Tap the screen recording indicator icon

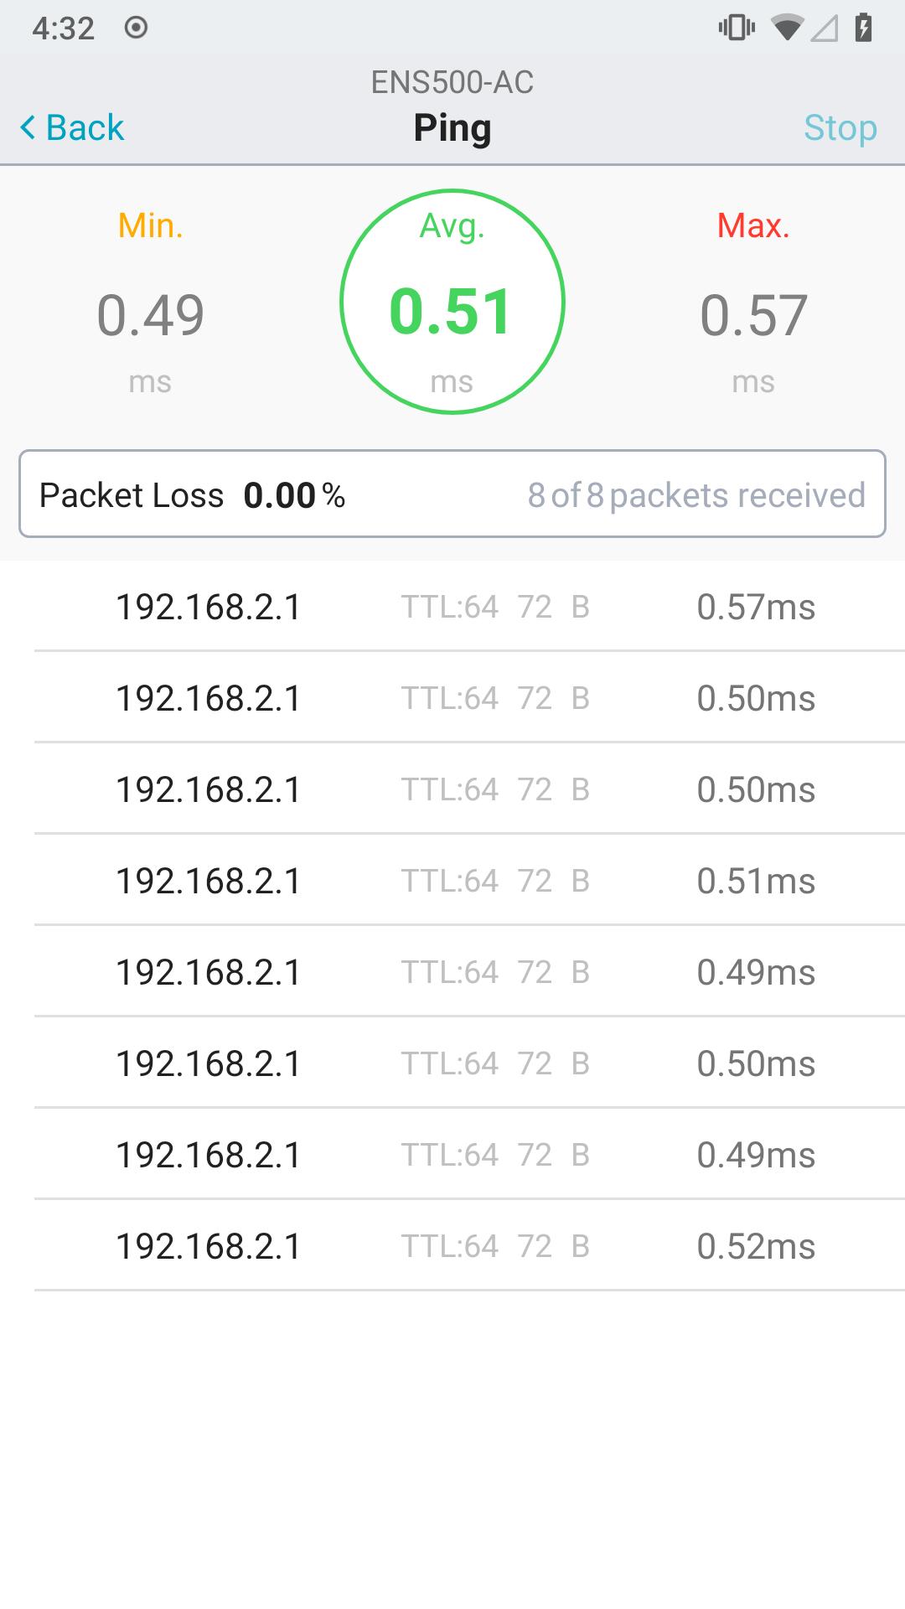(x=136, y=28)
